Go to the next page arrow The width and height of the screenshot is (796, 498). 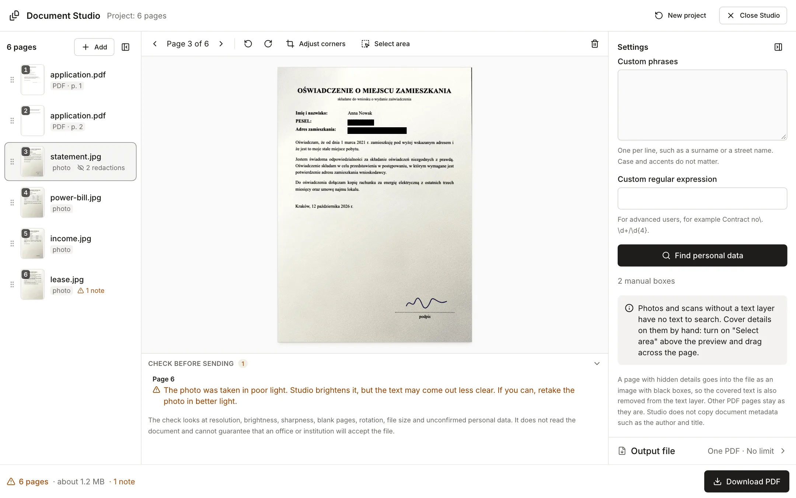tap(221, 44)
